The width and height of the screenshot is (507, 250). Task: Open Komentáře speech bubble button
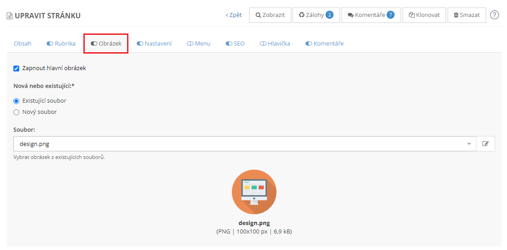click(x=371, y=15)
